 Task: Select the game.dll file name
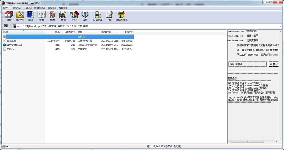[11, 41]
